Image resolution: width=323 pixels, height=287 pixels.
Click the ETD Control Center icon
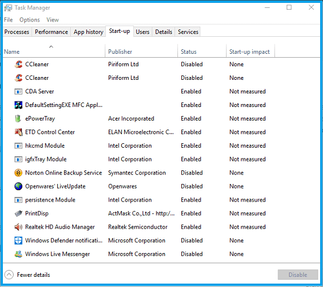click(x=18, y=132)
